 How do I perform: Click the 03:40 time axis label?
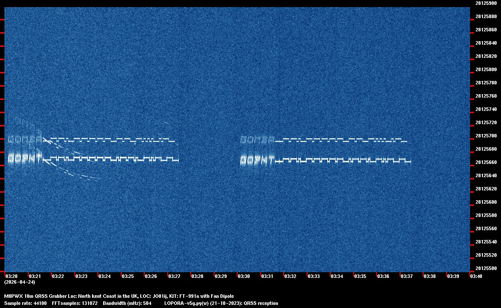pyautogui.click(x=476, y=276)
